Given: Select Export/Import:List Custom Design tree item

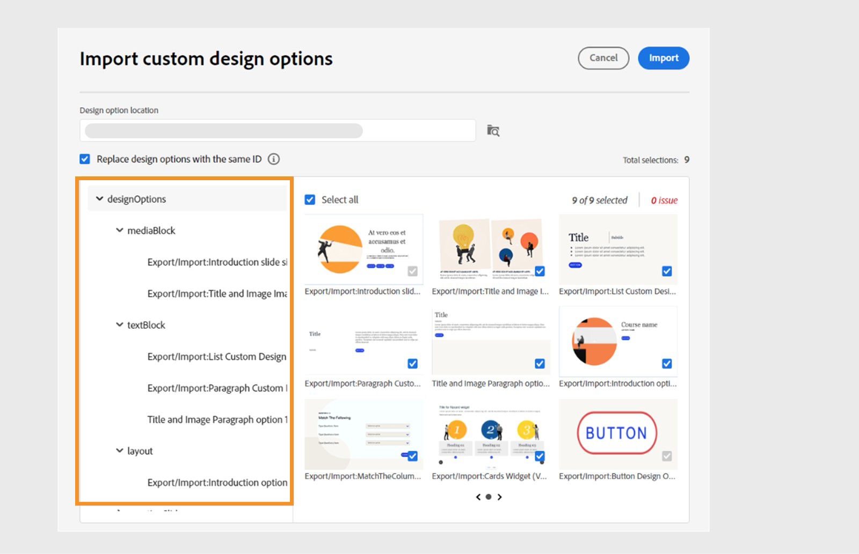Looking at the screenshot, I should tap(216, 357).
